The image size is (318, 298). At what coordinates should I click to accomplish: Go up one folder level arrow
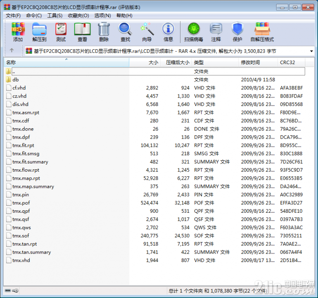(x=12, y=50)
